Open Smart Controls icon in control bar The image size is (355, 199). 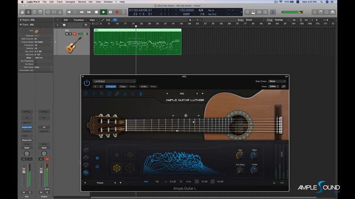(48, 12)
